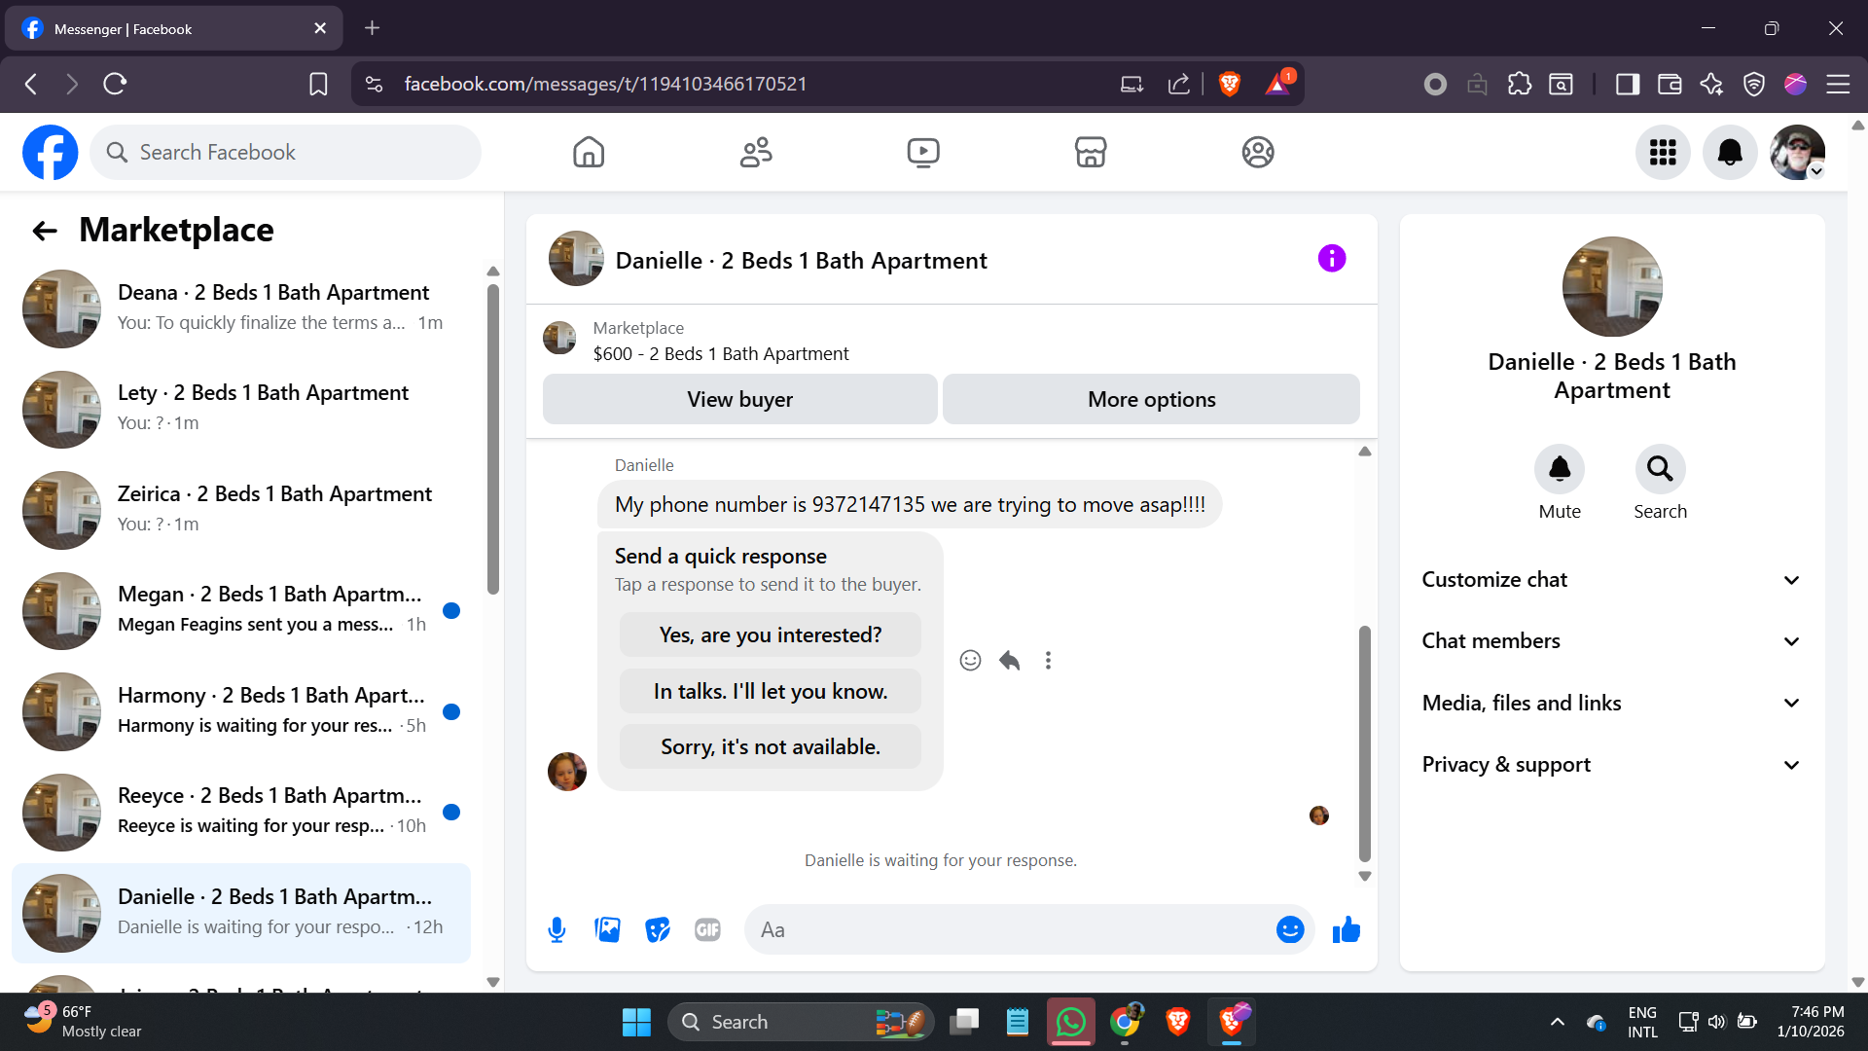Bookmark this page in the address bar
The height and width of the screenshot is (1051, 1868).
pyautogui.click(x=318, y=84)
